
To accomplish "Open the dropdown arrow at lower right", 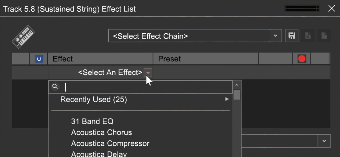I will coord(324,141).
